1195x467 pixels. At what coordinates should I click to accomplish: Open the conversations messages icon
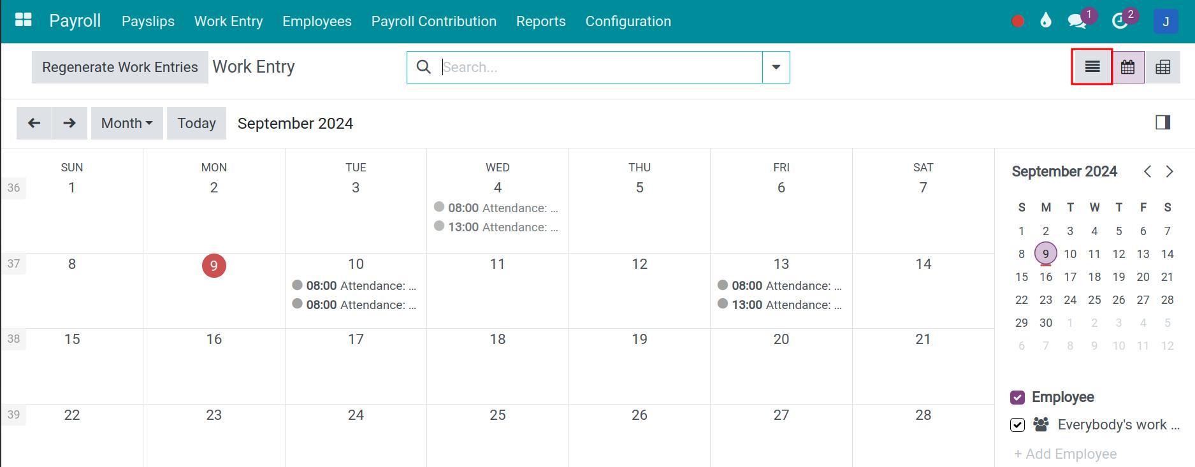[x=1077, y=21]
